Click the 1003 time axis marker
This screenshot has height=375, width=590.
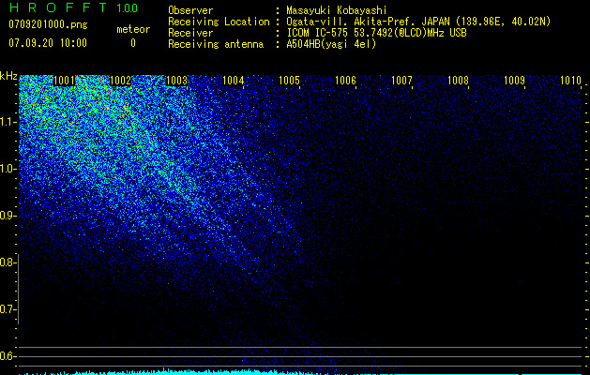pyautogui.click(x=176, y=81)
